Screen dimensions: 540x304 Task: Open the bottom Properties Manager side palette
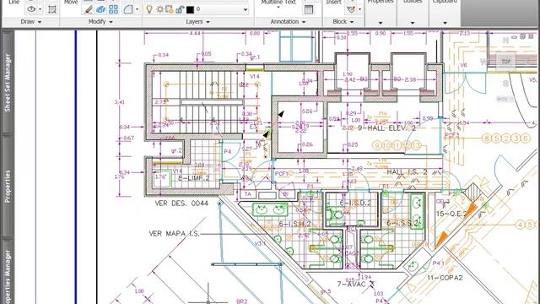(8, 272)
